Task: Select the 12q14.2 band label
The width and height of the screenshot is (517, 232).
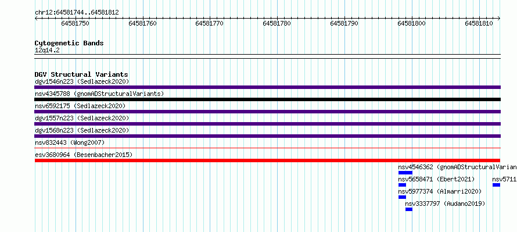Action: point(47,51)
